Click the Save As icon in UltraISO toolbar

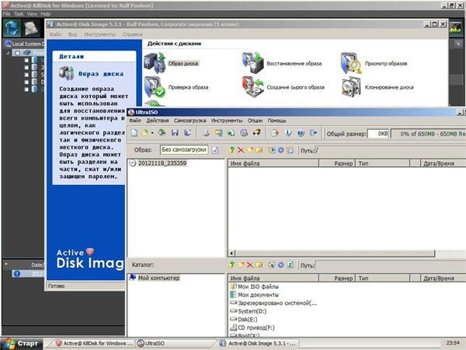point(188,133)
